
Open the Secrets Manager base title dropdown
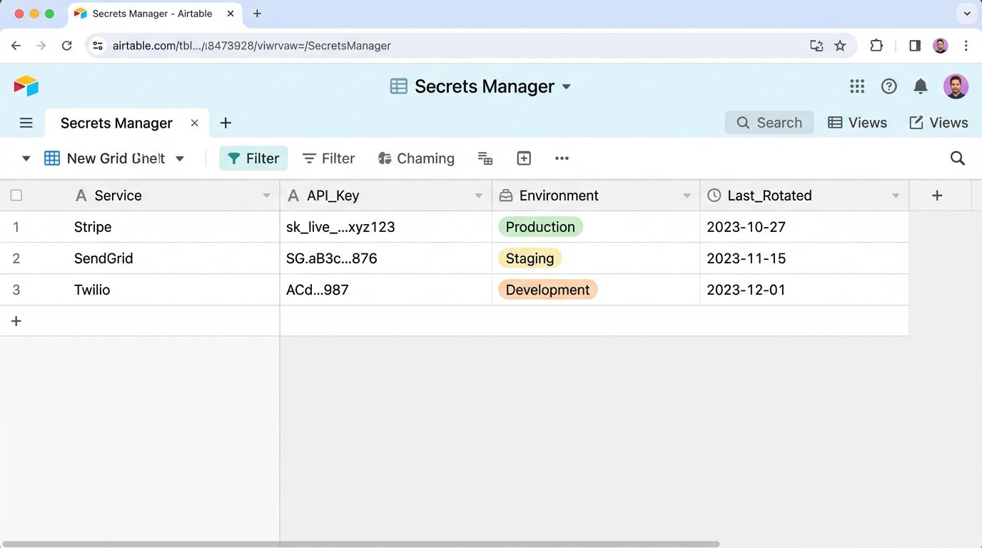(566, 86)
